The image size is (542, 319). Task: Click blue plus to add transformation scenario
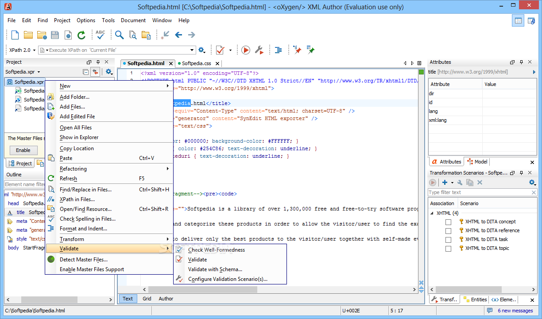coord(445,183)
